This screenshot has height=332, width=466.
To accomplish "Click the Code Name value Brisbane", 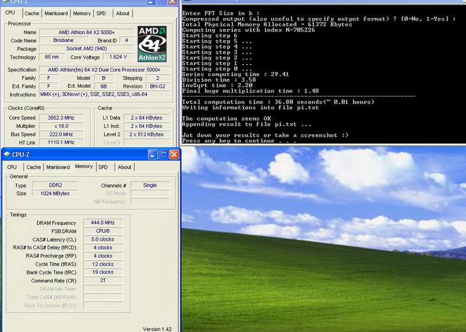I will [63, 40].
